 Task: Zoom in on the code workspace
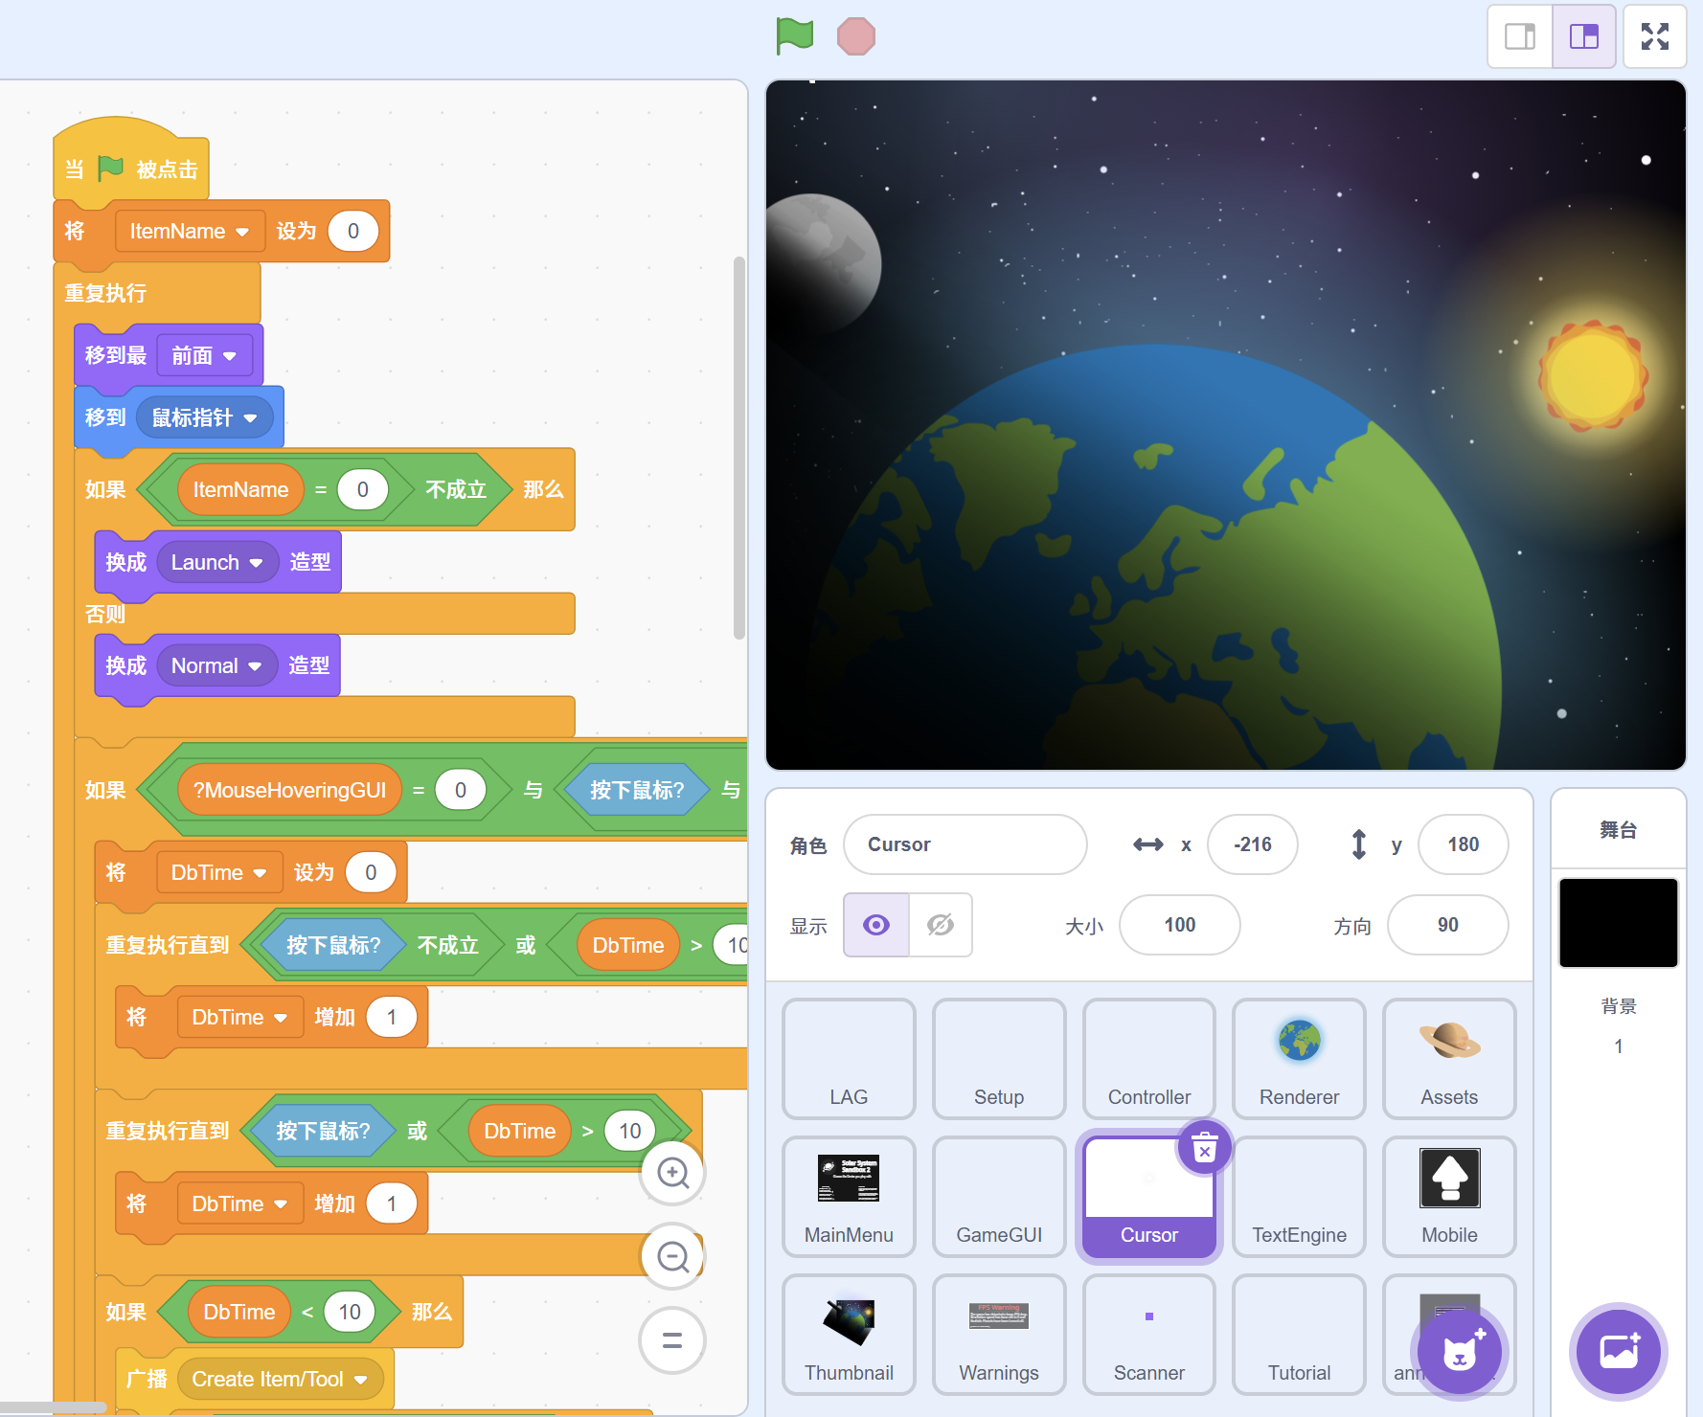tap(672, 1173)
